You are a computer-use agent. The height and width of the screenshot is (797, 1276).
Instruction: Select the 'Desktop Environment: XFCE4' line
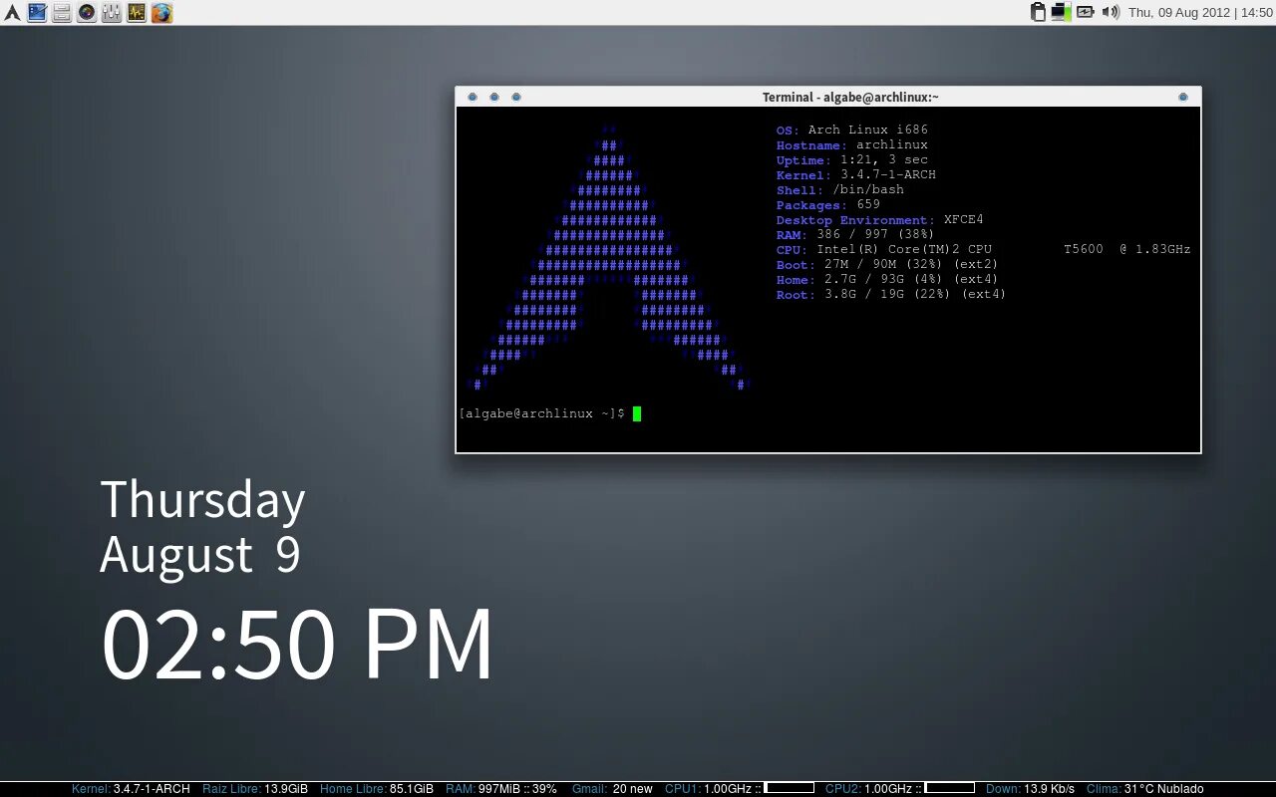(880, 219)
